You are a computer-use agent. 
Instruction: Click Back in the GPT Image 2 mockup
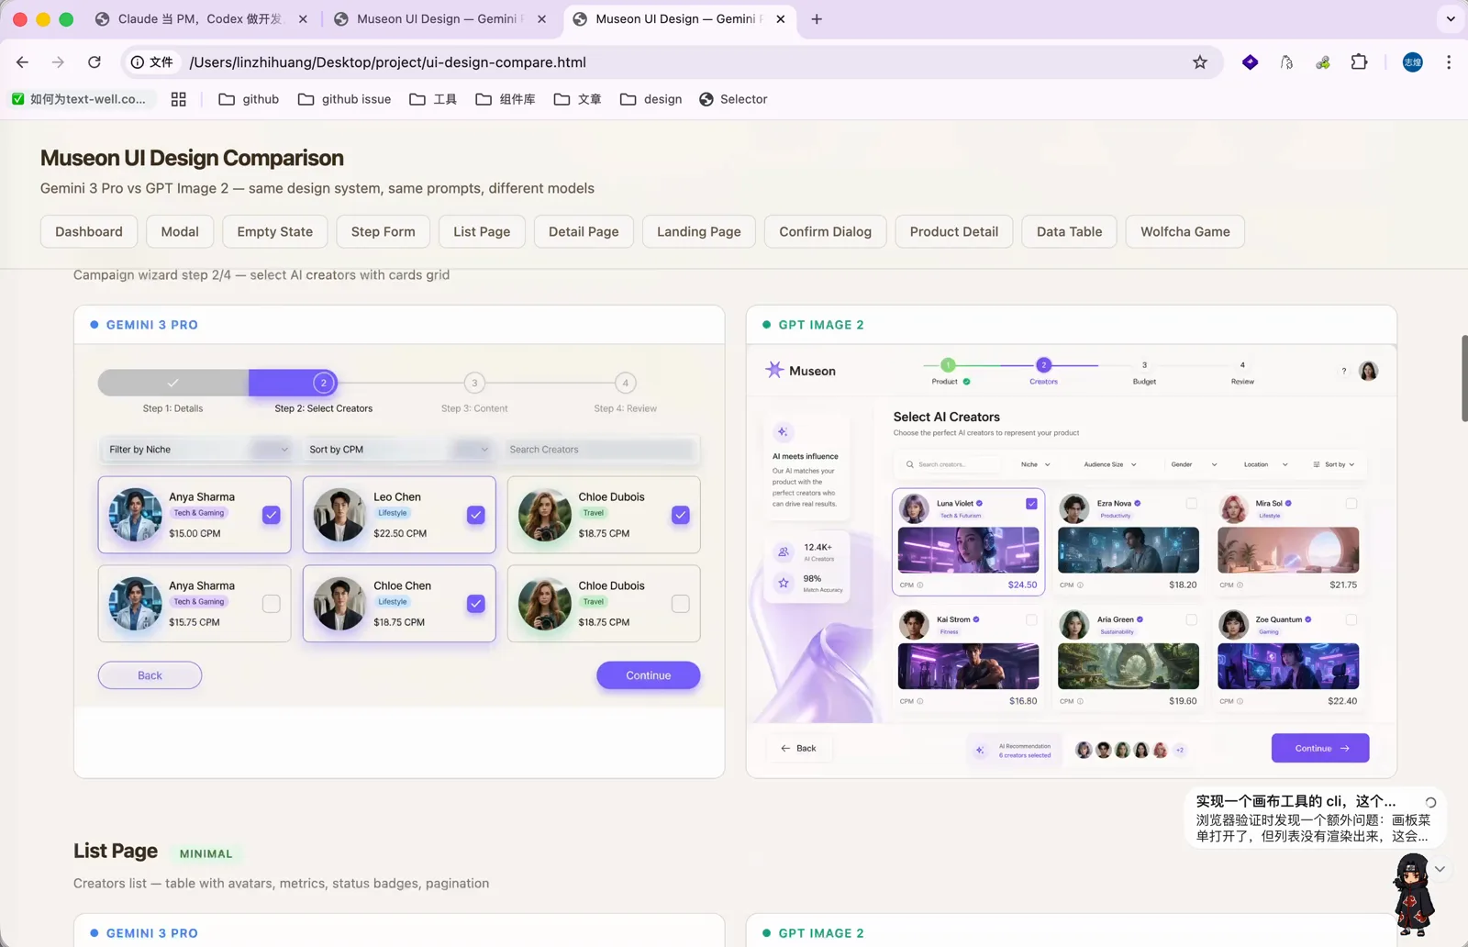(798, 749)
